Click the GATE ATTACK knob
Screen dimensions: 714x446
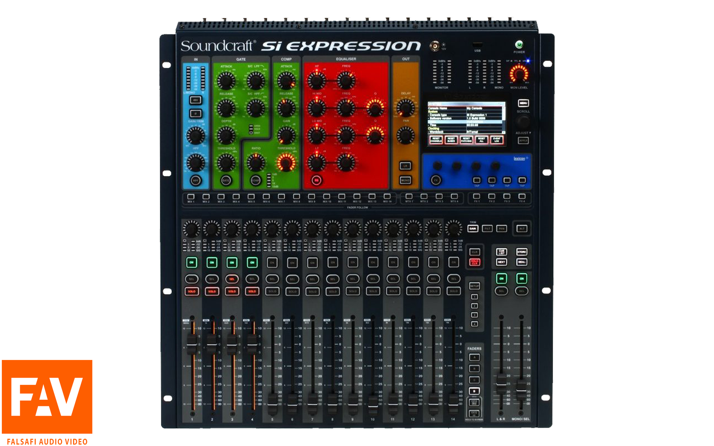pyautogui.click(x=226, y=81)
